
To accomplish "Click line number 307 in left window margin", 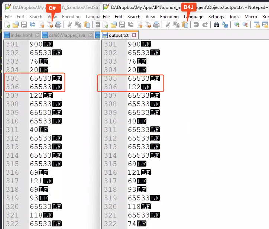I will 12,96.
